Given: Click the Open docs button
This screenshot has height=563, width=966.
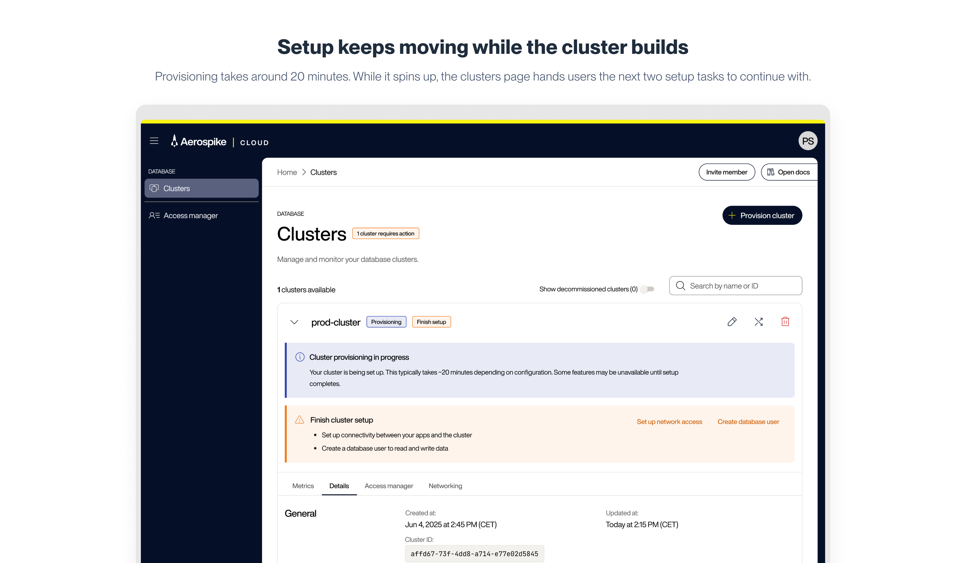Looking at the screenshot, I should click(789, 172).
